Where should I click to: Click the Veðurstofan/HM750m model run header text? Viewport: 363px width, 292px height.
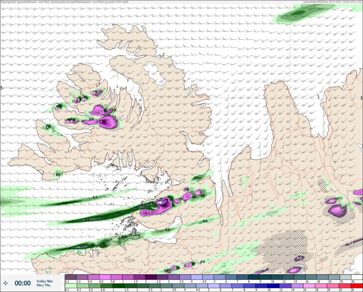click(332, 2)
